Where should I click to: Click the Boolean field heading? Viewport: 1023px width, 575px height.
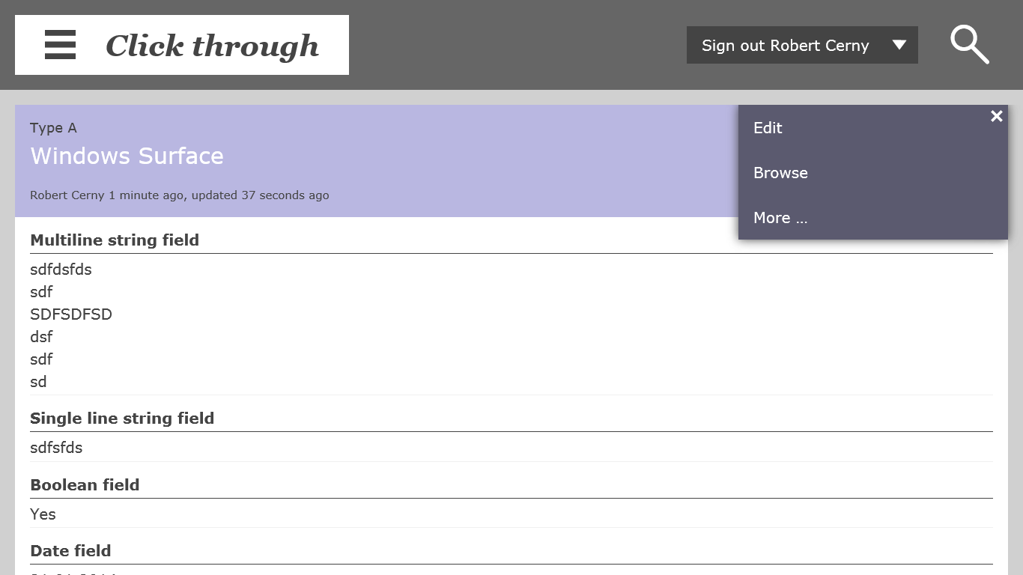coord(85,485)
